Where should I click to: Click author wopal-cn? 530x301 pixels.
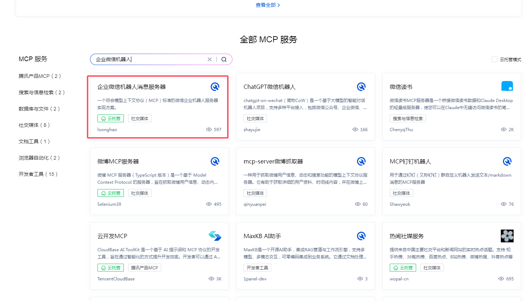pos(399,279)
